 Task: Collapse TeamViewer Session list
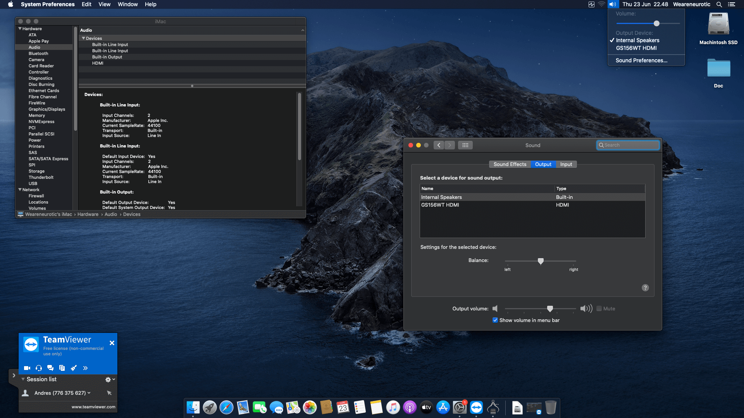[23, 379]
